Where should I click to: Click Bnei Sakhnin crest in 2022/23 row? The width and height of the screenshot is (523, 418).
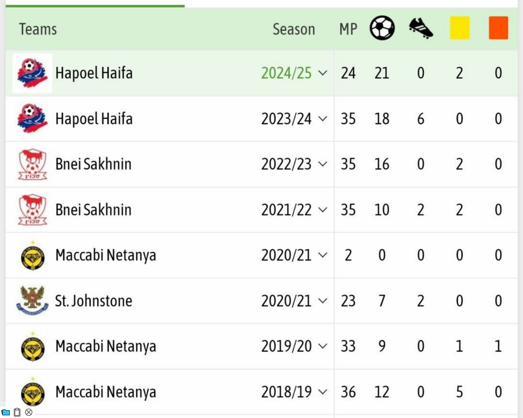[32, 164]
